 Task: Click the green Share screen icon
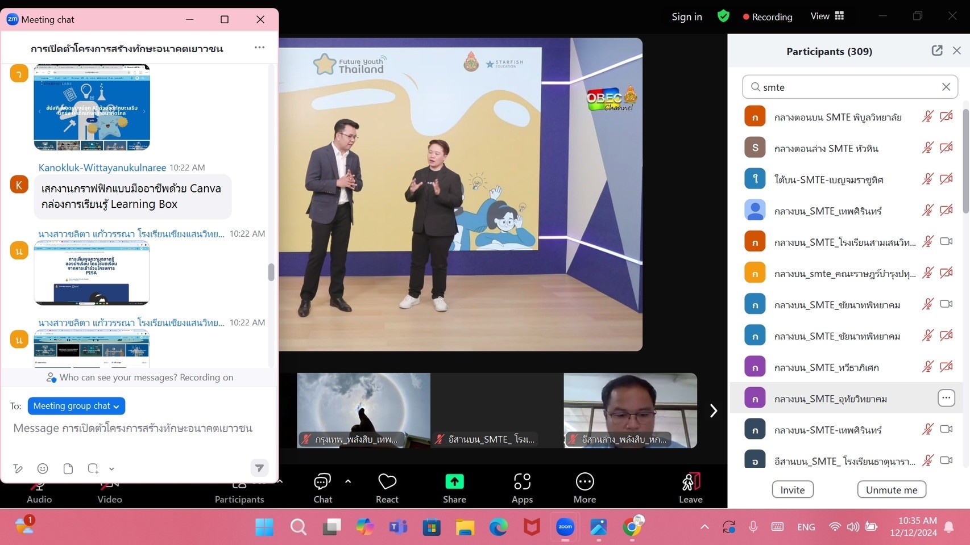click(454, 482)
